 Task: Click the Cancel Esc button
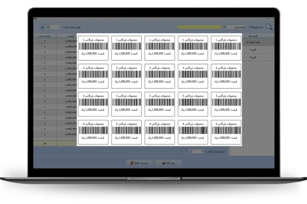[139, 163]
